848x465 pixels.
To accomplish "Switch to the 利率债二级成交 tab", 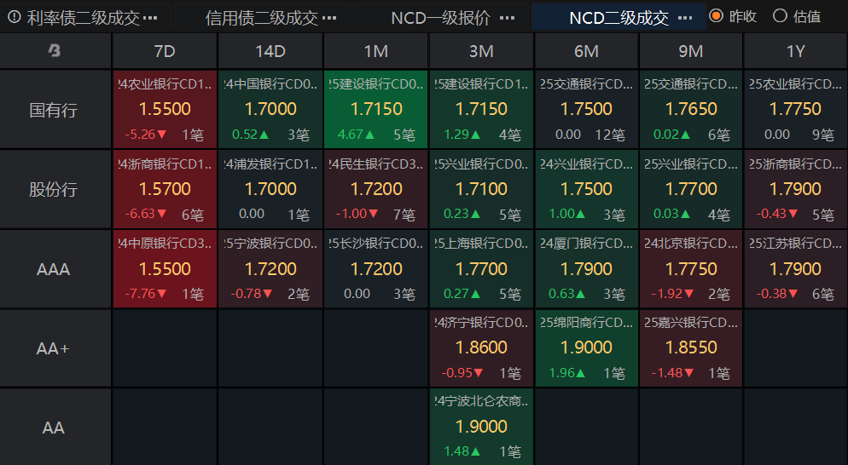I will point(84,19).
